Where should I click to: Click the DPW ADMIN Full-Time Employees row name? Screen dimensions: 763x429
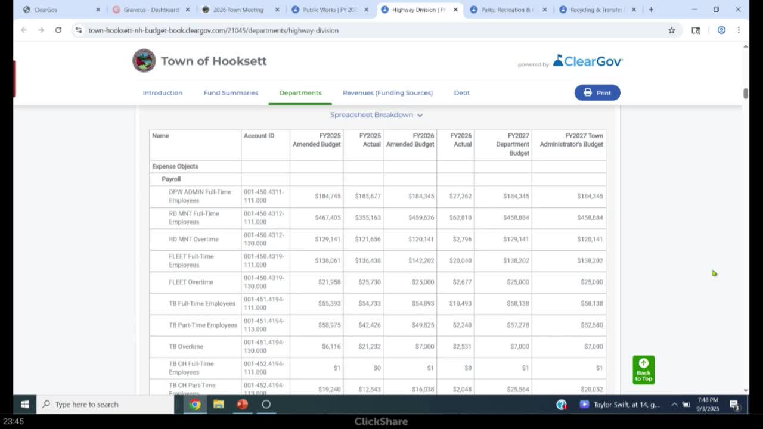(x=200, y=196)
